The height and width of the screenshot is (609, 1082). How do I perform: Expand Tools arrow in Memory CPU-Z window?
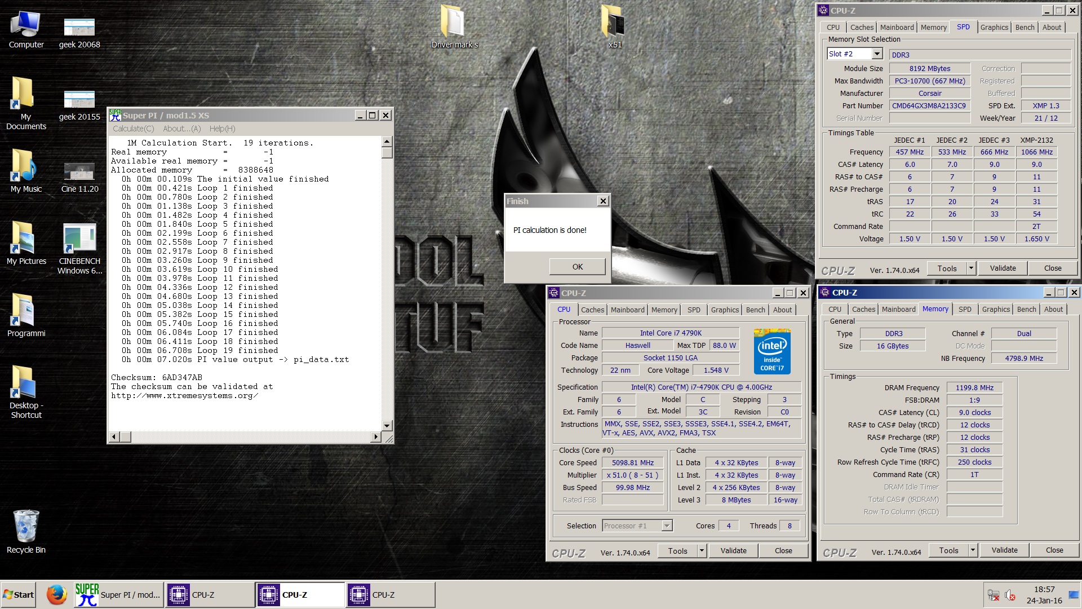click(973, 550)
